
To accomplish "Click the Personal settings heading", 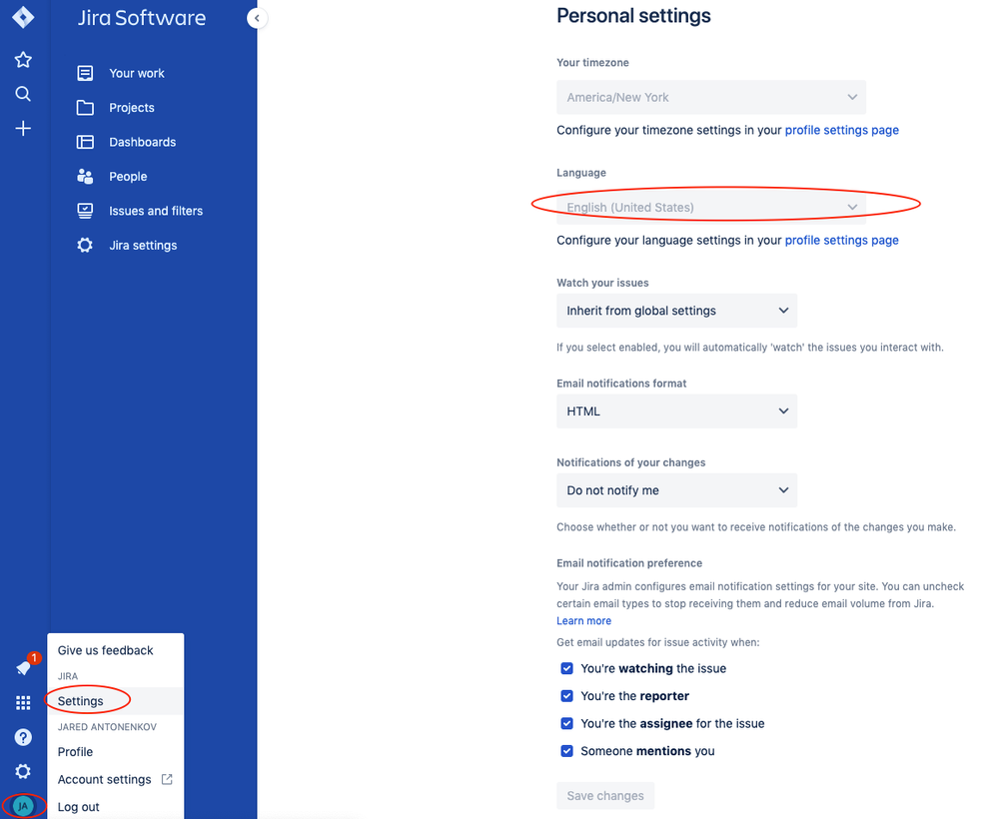I will pos(633,15).
